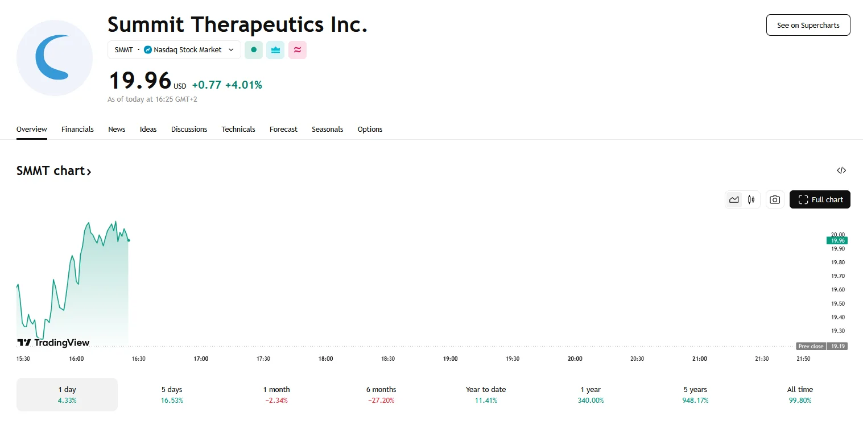Click the 19.96 current price label on axis
The image size is (863, 421).
[x=836, y=240]
